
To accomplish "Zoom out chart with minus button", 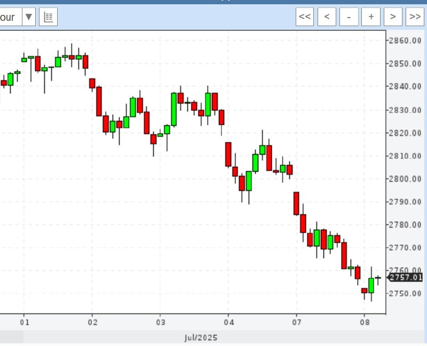I will coord(349,17).
